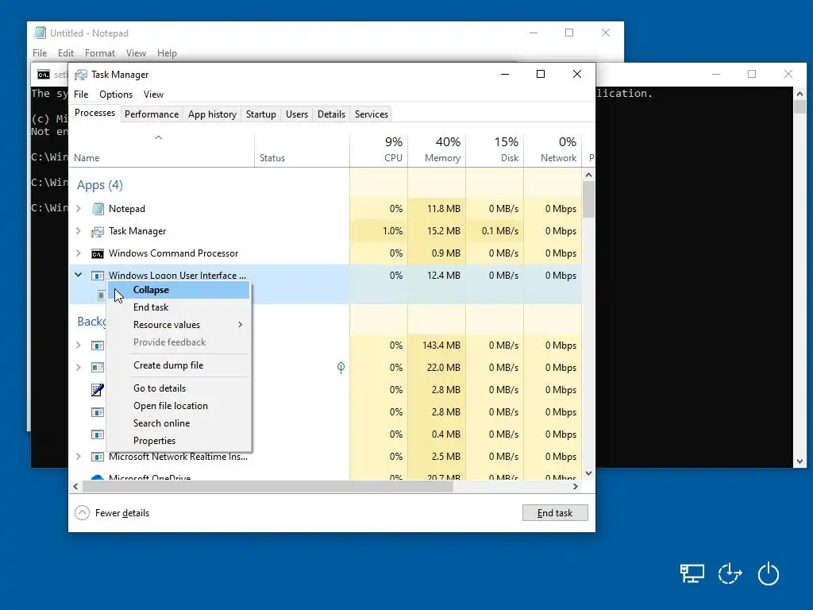This screenshot has width=813, height=610.
Task: Open Ease of Access icon on logon screen
Action: (x=730, y=573)
